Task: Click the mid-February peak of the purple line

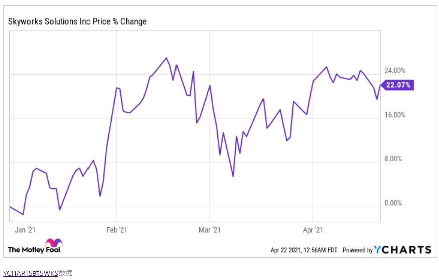Action: [166, 58]
